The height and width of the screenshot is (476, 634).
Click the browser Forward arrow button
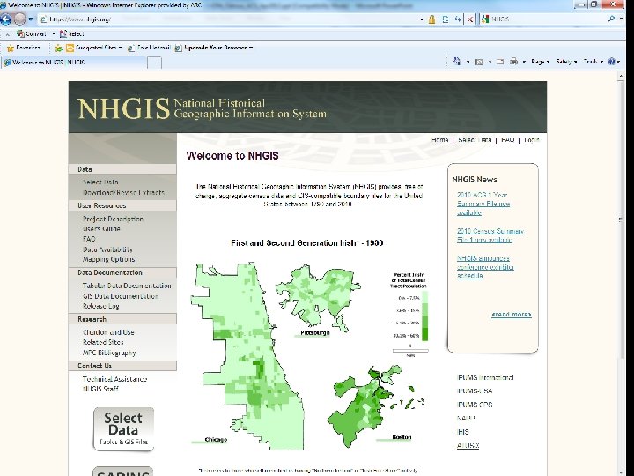click(x=19, y=19)
